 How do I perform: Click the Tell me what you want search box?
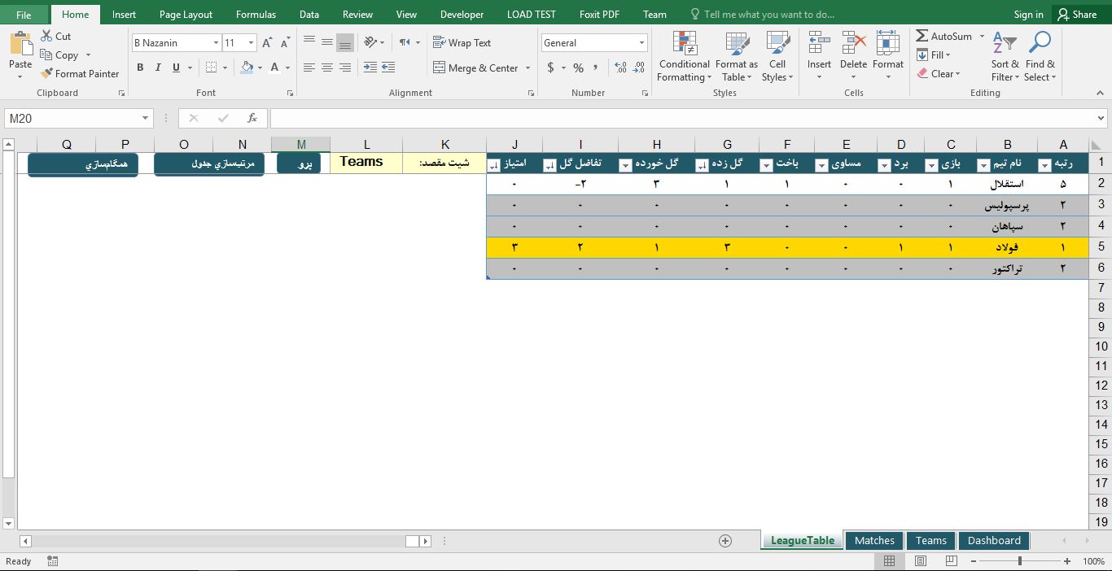tap(762, 15)
